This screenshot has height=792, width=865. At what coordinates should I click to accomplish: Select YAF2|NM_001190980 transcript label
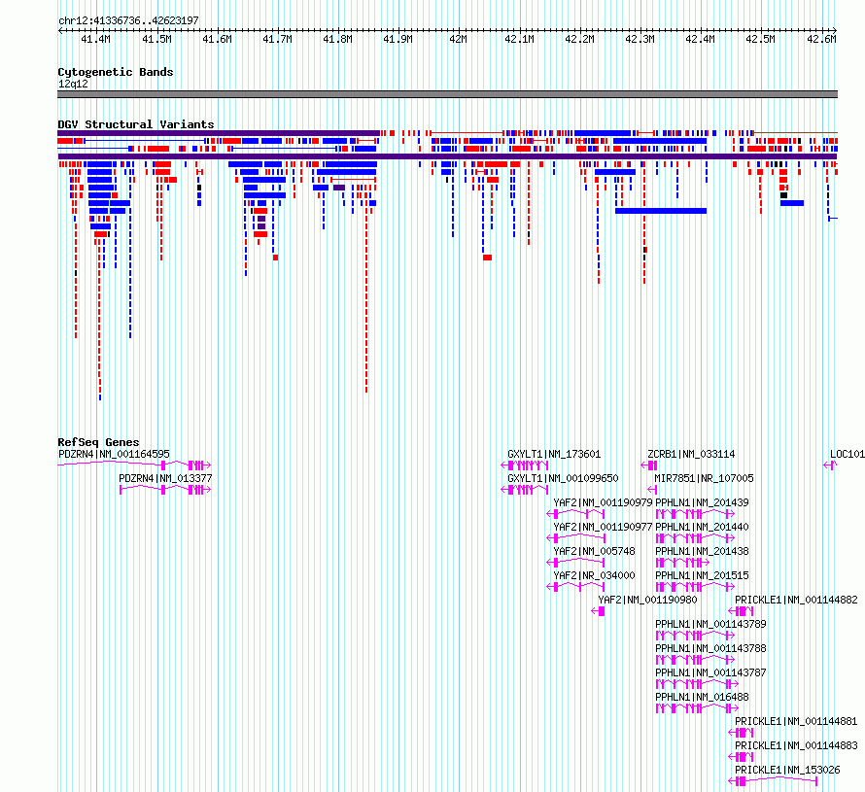(647, 600)
